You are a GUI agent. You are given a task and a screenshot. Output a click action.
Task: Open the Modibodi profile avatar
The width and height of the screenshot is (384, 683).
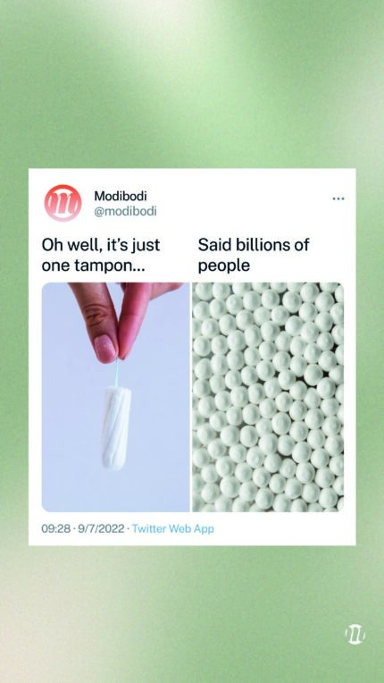pos(63,203)
